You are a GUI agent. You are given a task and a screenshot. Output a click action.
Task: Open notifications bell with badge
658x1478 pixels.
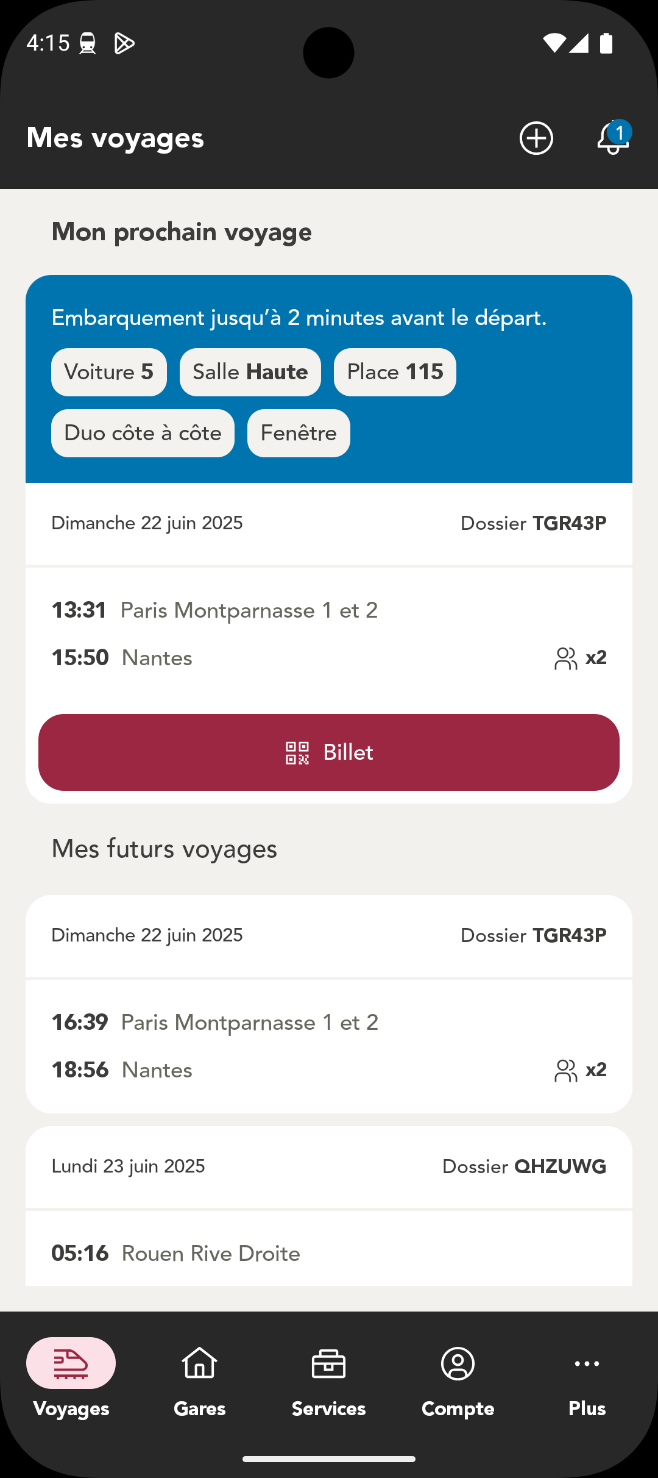tap(613, 138)
